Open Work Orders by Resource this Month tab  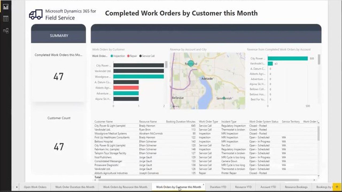(125, 187)
